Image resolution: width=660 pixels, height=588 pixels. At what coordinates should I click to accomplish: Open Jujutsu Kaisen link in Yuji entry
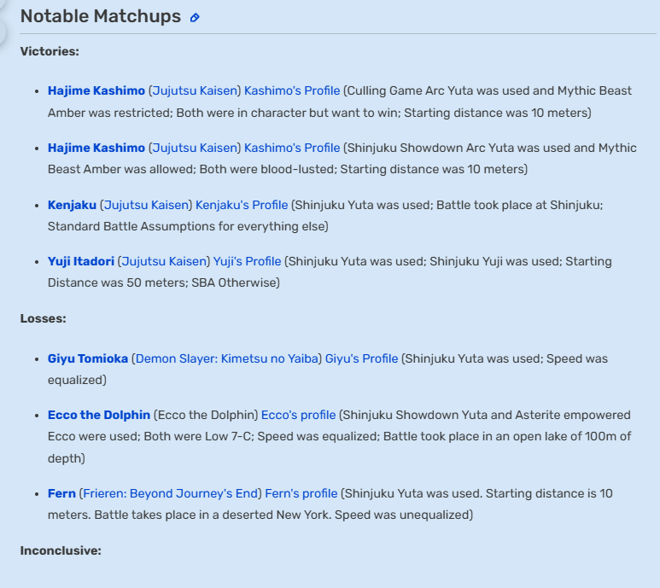pos(164,261)
